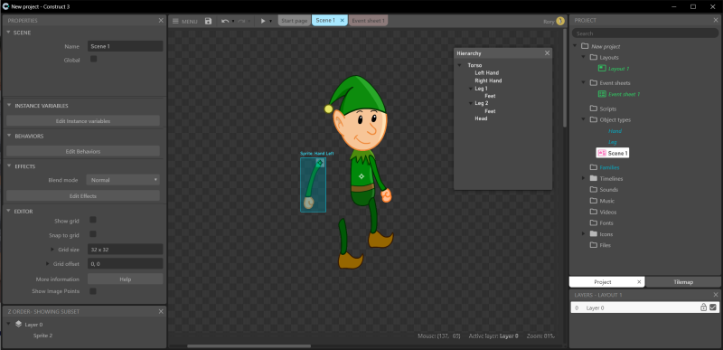Enable the Show grid checkbox
The image size is (723, 350).
click(93, 220)
